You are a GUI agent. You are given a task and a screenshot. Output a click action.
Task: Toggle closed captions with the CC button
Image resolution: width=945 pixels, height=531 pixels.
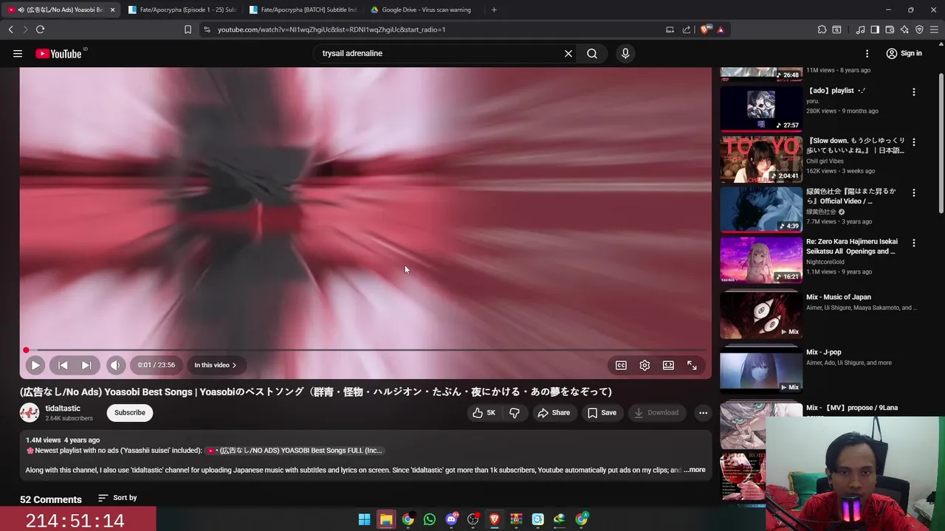tap(621, 365)
